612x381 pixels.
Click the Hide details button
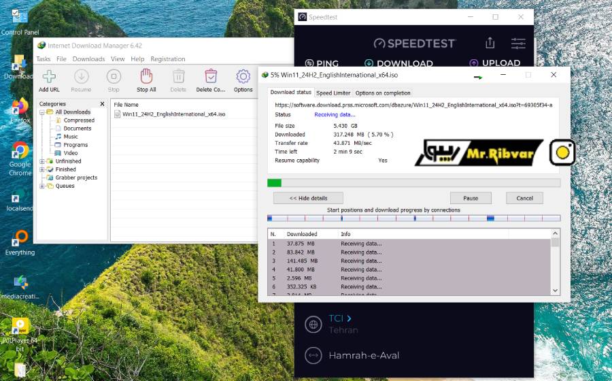(x=308, y=198)
